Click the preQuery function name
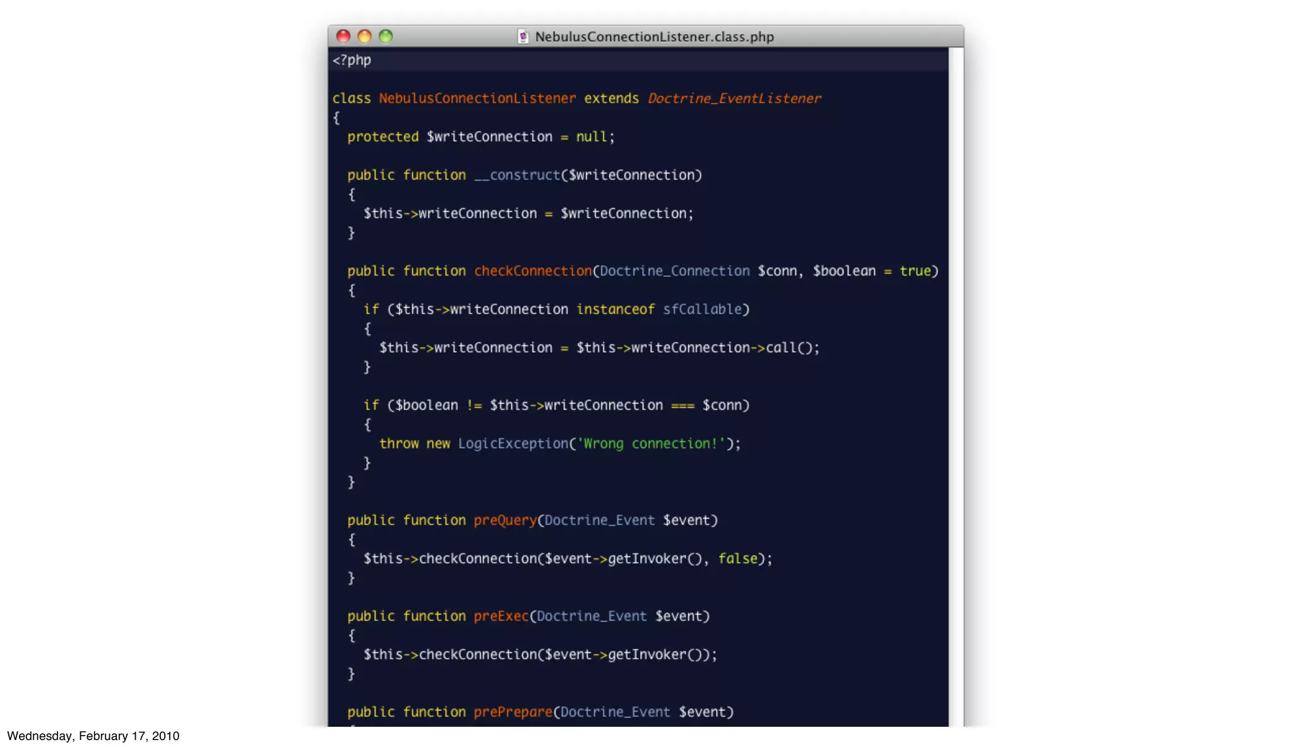 point(505,521)
